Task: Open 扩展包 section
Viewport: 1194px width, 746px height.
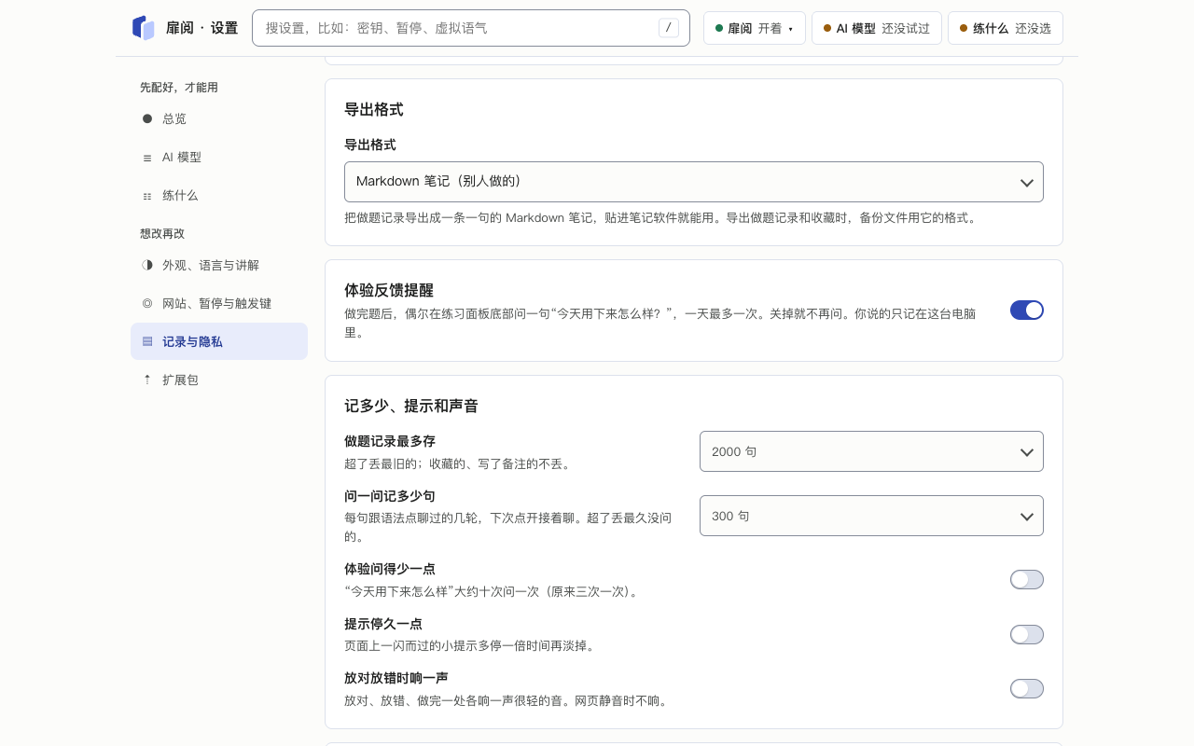Action: pyautogui.click(x=219, y=380)
